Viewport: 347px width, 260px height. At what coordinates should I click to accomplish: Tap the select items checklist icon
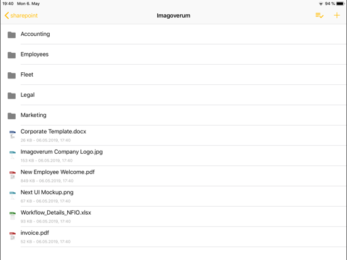tap(319, 15)
